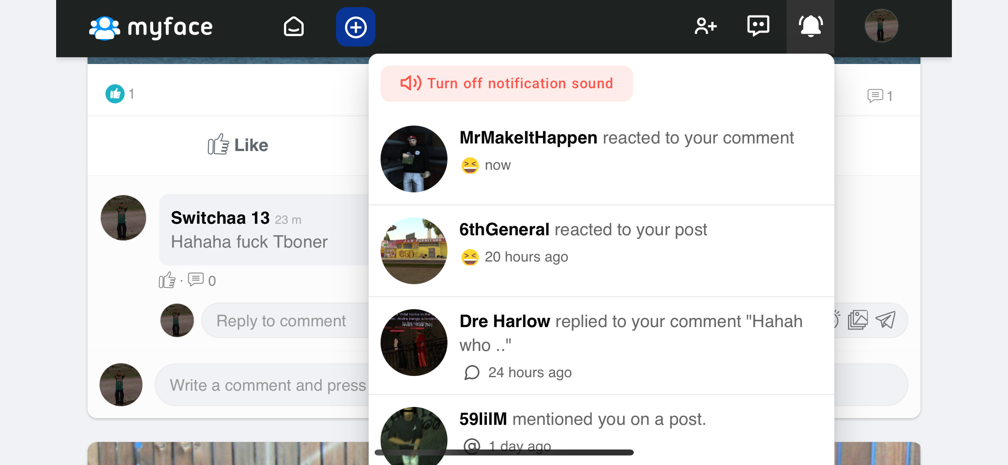This screenshot has width=1008, height=465.
Task: Open 6thGeneral reacted to your post notification
Action: pos(601,251)
